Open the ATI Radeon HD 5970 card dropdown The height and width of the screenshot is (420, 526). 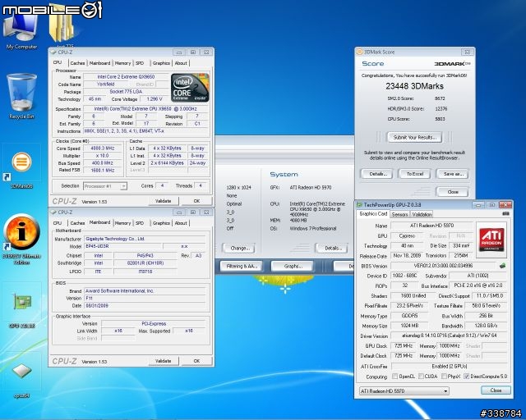point(404,390)
